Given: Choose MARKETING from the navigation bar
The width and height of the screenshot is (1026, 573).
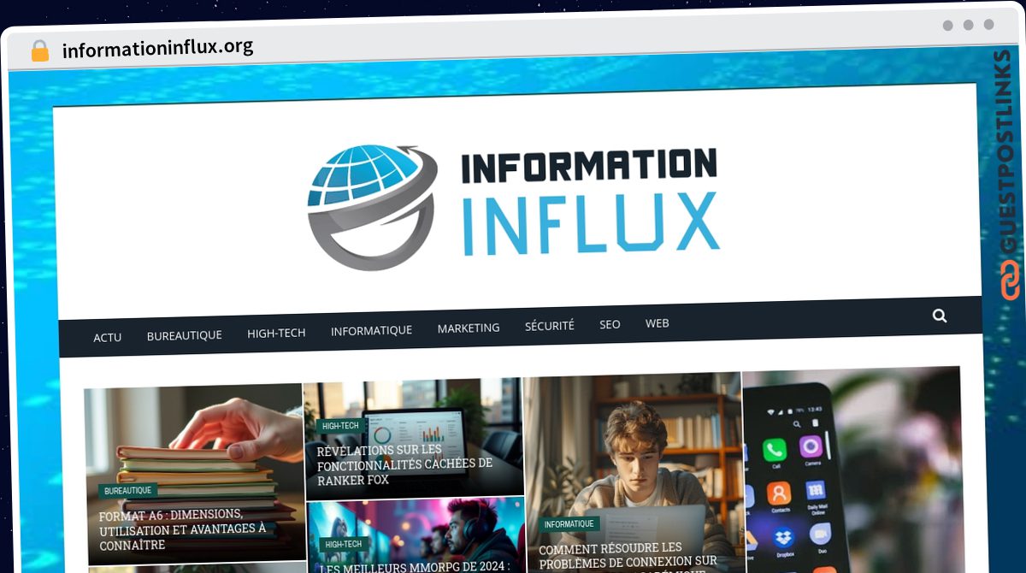Looking at the screenshot, I should (469, 328).
